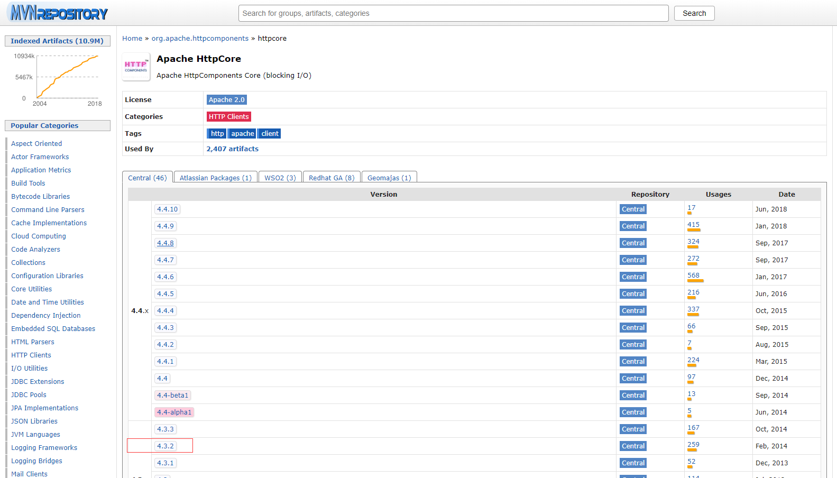This screenshot has width=837, height=478.
Task: Open version 4.4.9
Action: [x=165, y=226]
